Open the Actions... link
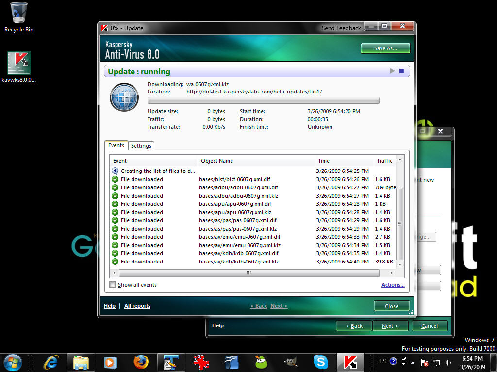This screenshot has height=372, width=497. tap(393, 285)
